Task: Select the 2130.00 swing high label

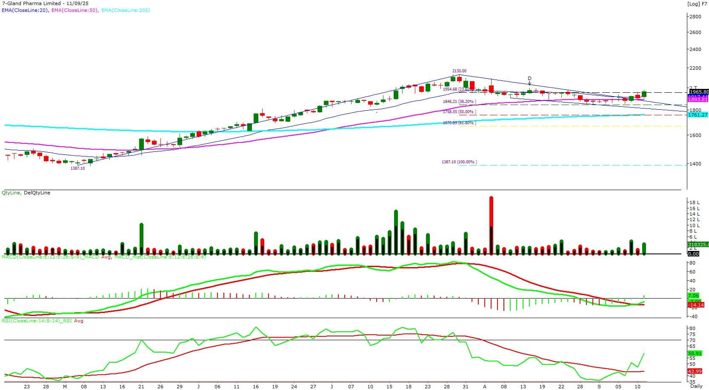Action: pyautogui.click(x=459, y=71)
